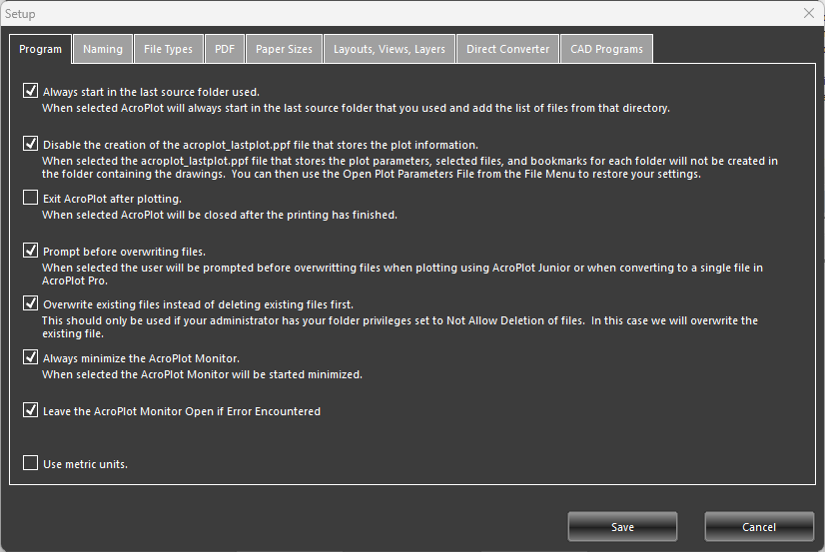Click 'Always minimize the AcroPlot Monitor.' label
Image resolution: width=825 pixels, height=552 pixels.
[141, 358]
